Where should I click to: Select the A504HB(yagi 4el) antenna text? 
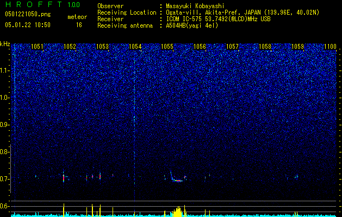(x=192, y=25)
